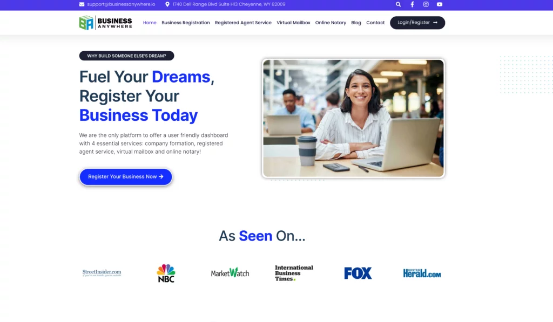Image resolution: width=553 pixels, height=322 pixels.
Task: Open the YouTube channel icon
Action: click(440, 4)
